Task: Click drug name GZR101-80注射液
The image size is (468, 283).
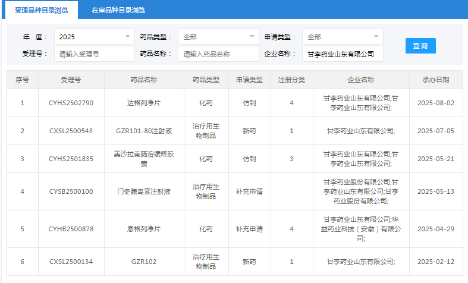Action: (144, 131)
